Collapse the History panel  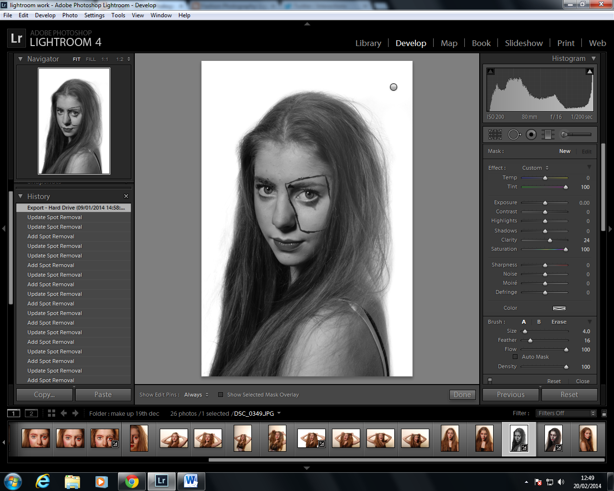coord(21,197)
